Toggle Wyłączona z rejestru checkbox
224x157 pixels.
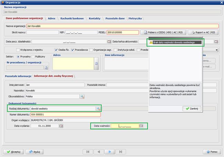(x=18, y=50)
